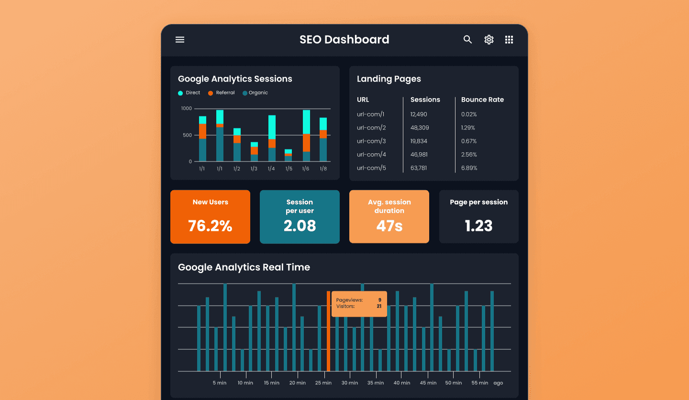Click the 5 min axis label
The width and height of the screenshot is (689, 400).
coord(220,383)
